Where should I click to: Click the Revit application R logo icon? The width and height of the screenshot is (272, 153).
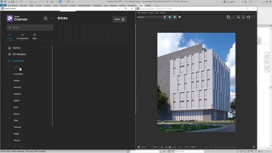click(2, 2)
